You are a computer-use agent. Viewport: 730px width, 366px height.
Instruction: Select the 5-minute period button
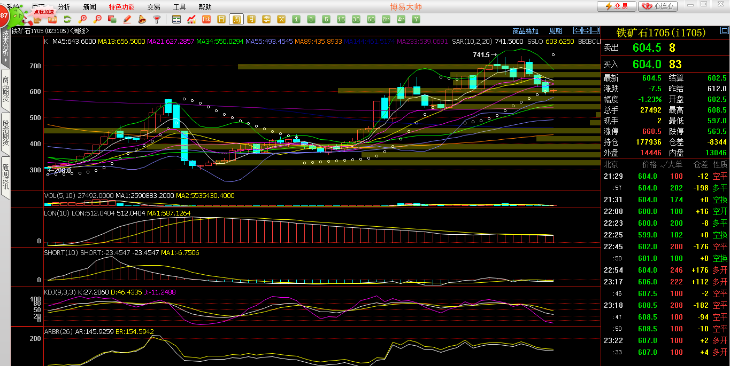[326, 19]
